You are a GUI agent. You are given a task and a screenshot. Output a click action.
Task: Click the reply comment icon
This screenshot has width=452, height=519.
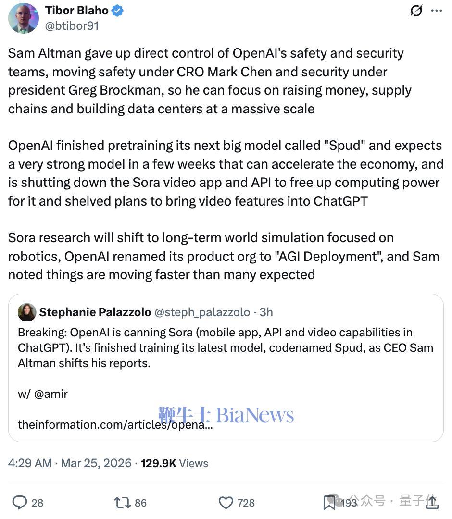tap(20, 503)
